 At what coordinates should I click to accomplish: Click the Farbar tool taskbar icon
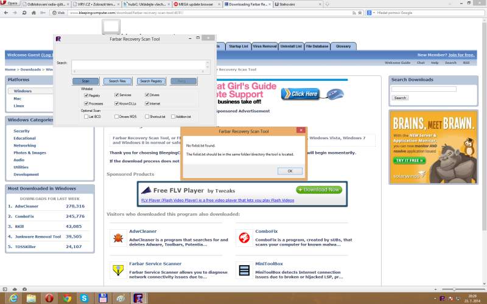[139, 298]
